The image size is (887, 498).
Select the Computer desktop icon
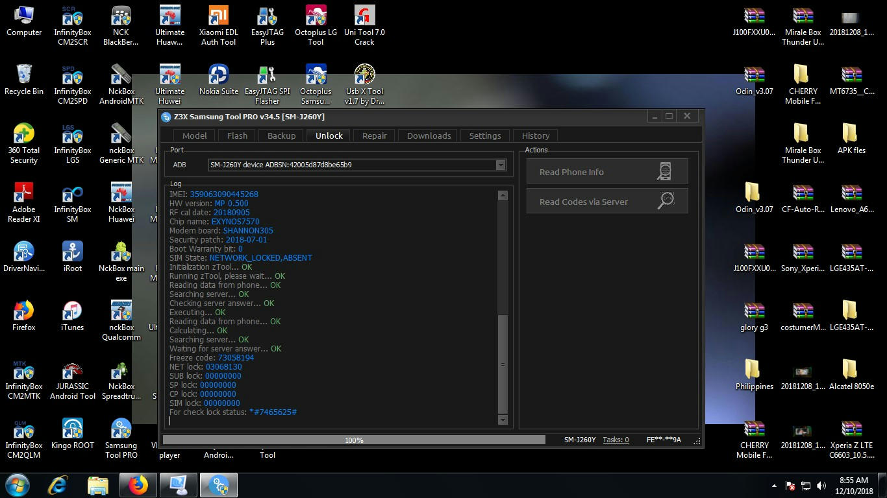[x=24, y=21]
